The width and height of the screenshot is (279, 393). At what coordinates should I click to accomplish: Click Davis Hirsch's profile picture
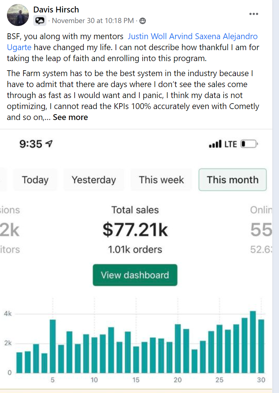tap(18, 15)
